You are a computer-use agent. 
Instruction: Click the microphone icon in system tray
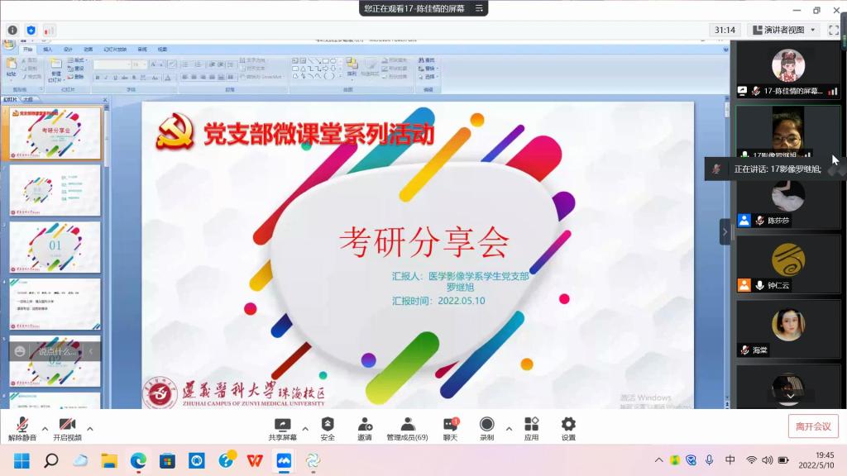pos(709,459)
